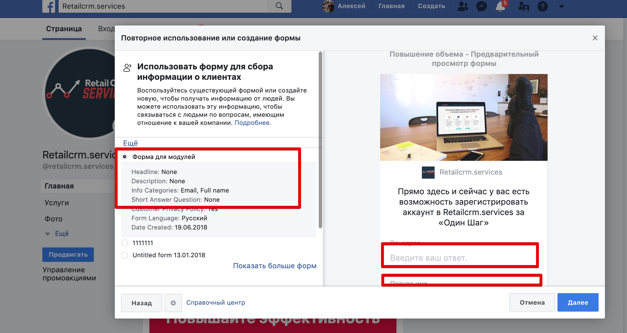Click the Отмена button

coord(532,302)
